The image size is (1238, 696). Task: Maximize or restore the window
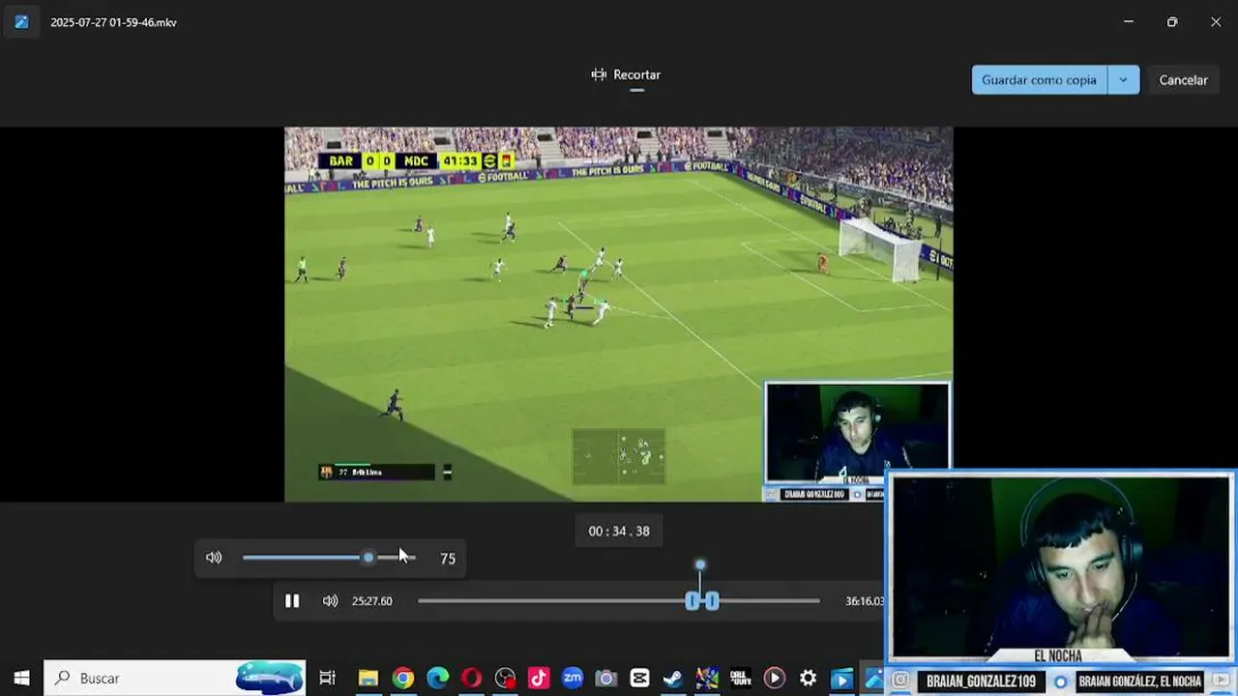point(1171,21)
